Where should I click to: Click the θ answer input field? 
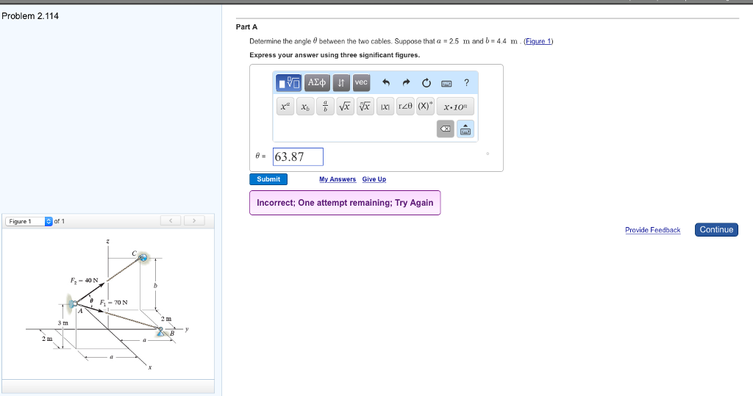(x=298, y=157)
